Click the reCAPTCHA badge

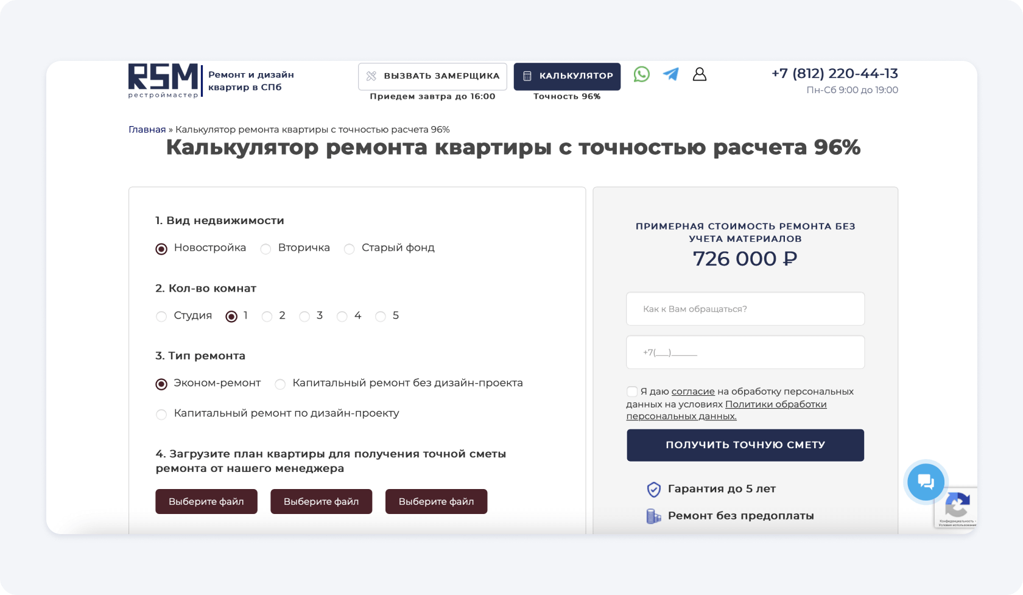[957, 507]
